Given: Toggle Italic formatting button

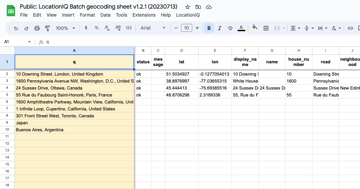Looking at the screenshot, I should pos(219,28).
